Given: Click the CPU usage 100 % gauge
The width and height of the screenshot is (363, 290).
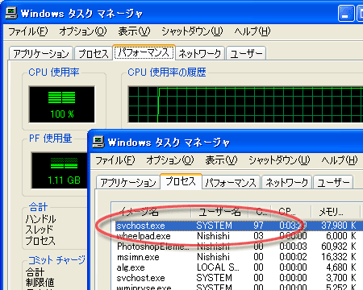Looking at the screenshot, I should tap(62, 105).
